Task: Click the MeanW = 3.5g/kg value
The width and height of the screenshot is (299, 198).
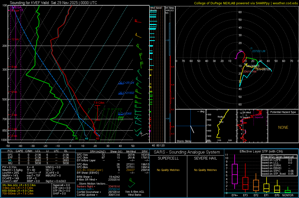Action: (x=12, y=170)
